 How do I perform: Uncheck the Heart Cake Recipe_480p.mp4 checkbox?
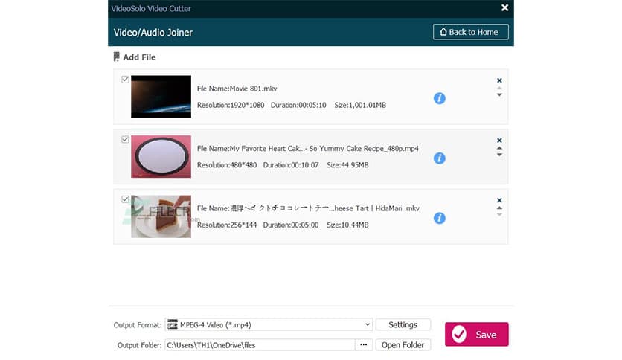point(125,139)
